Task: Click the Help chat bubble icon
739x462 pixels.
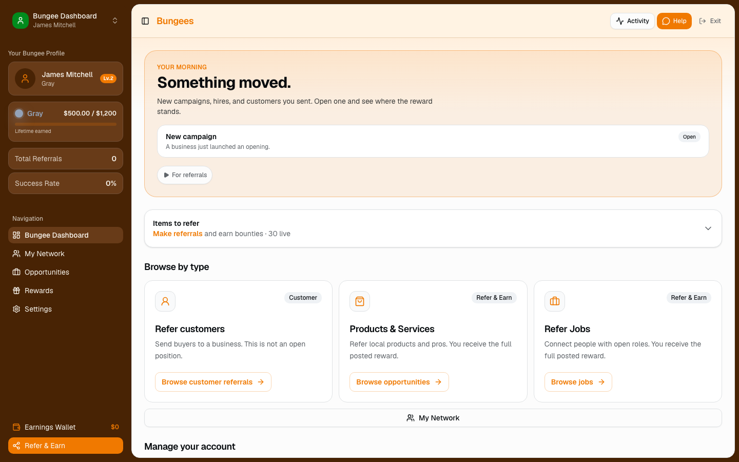Action: [x=666, y=21]
